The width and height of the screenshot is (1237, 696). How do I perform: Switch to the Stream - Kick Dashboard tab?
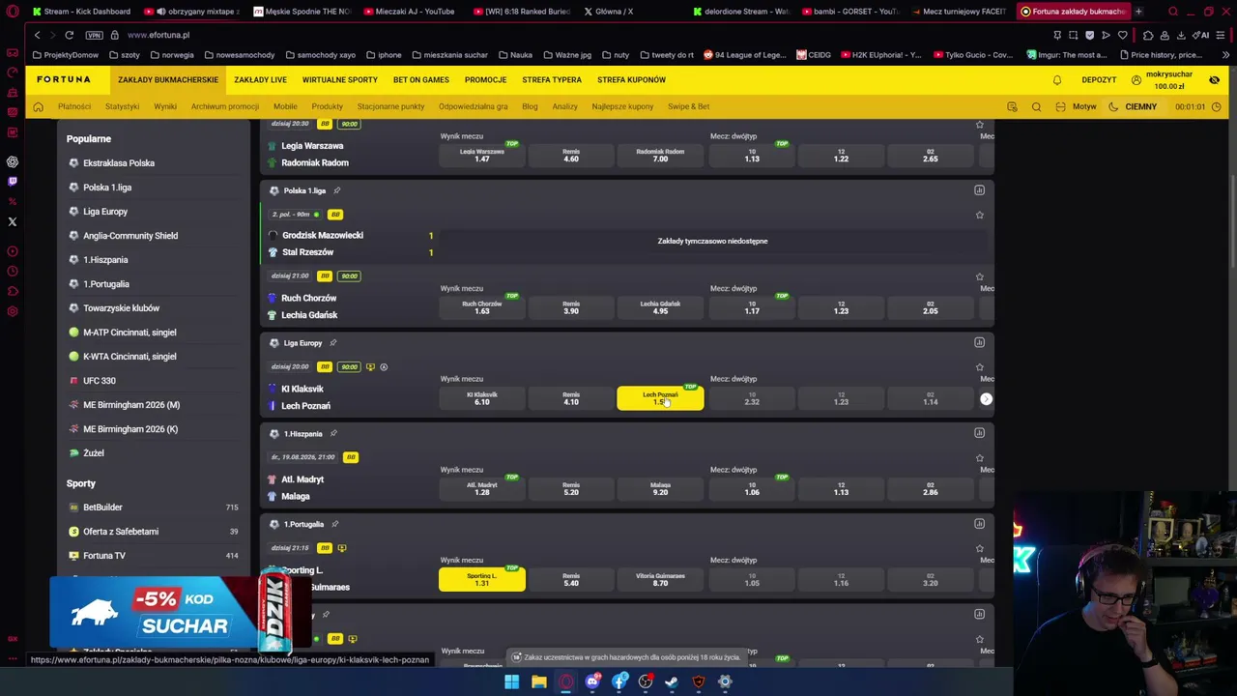pyautogui.click(x=81, y=12)
